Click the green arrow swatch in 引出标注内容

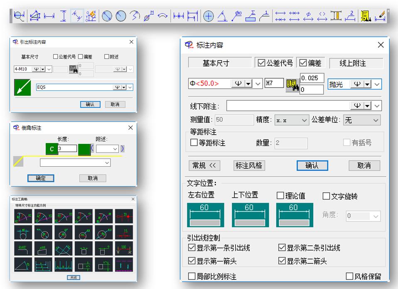click(x=22, y=88)
